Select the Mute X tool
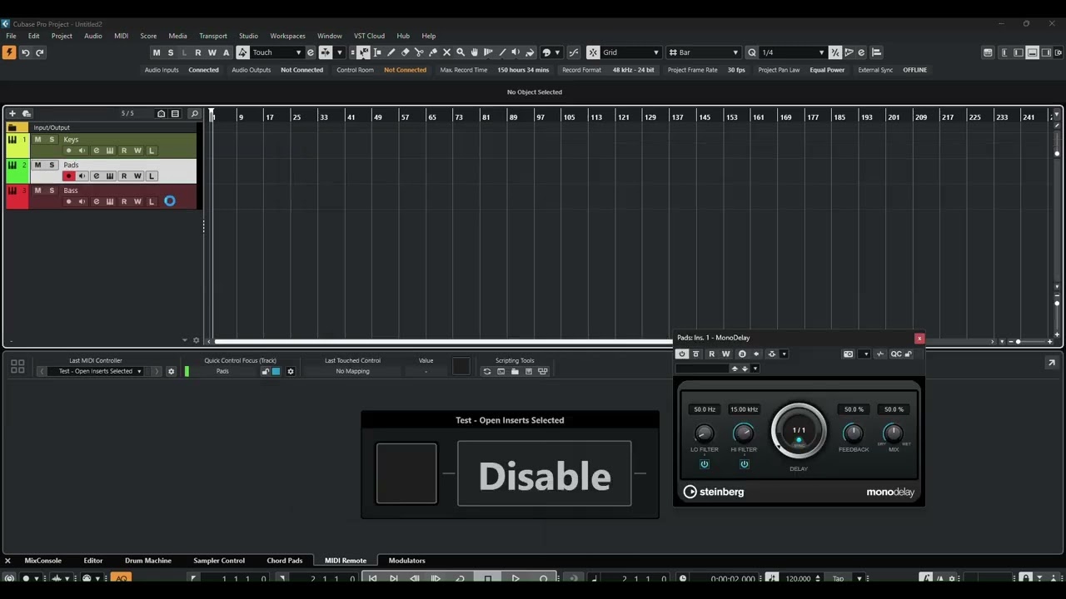 point(446,52)
